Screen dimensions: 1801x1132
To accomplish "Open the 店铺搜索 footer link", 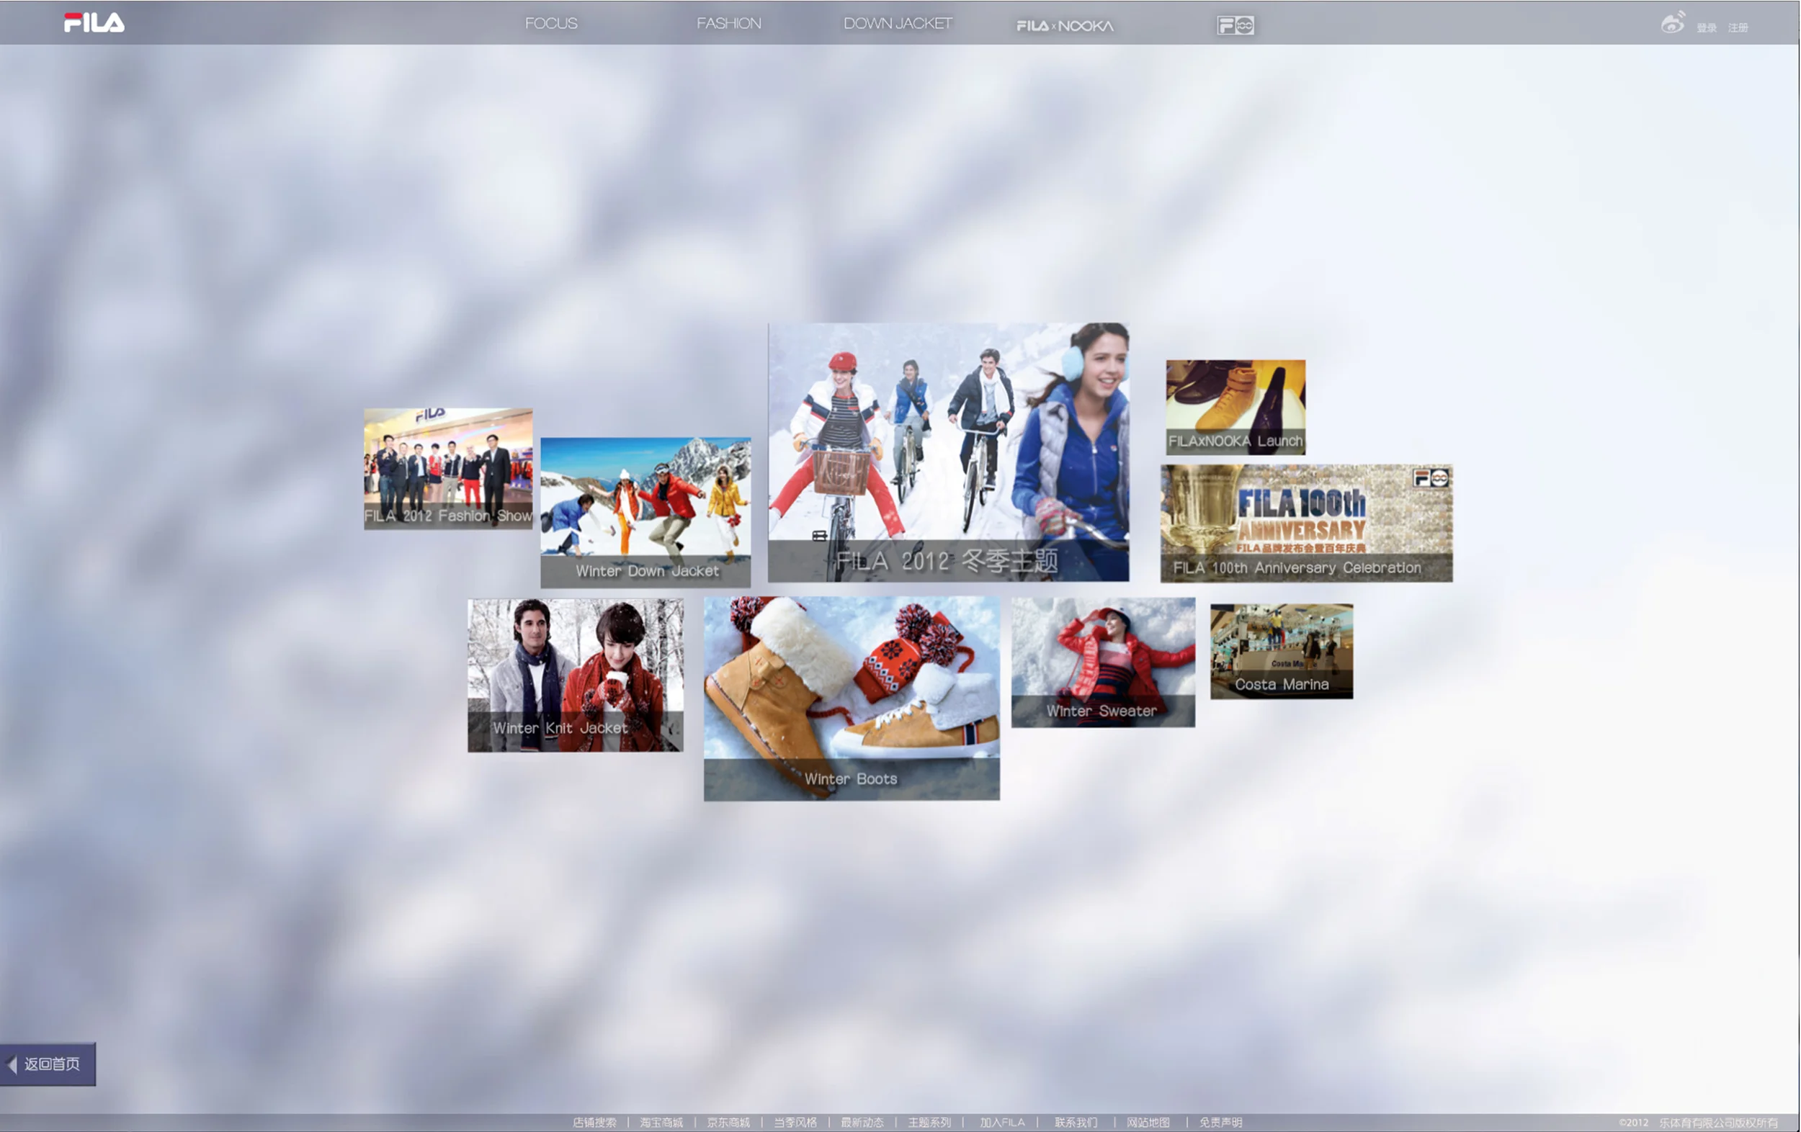I will 594,1123.
